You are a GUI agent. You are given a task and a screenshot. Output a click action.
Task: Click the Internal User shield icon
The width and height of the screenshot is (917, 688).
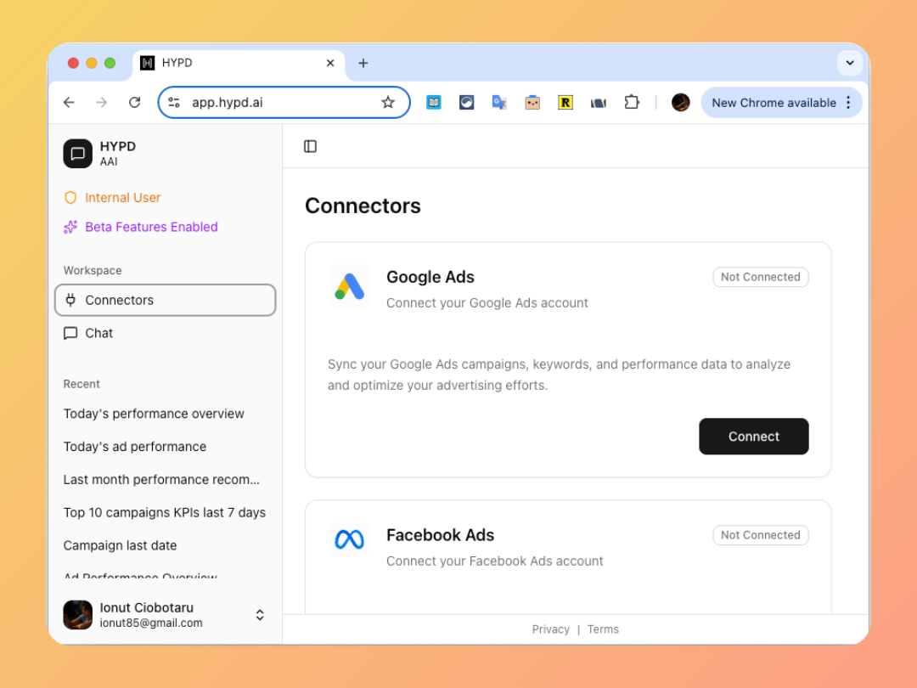(70, 197)
